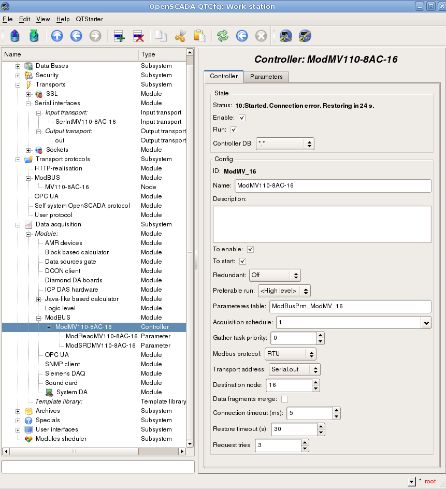
Task: Switch to the Parameters tab
Action: (x=266, y=77)
